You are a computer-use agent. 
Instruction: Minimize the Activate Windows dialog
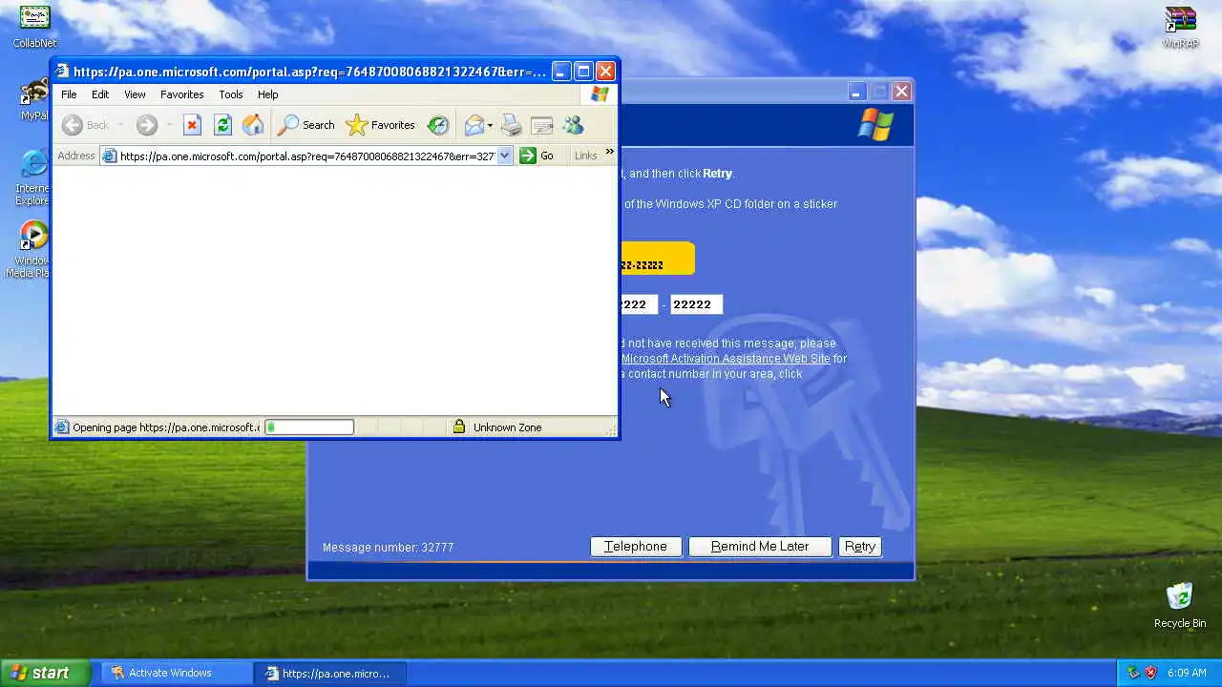pyautogui.click(x=856, y=92)
